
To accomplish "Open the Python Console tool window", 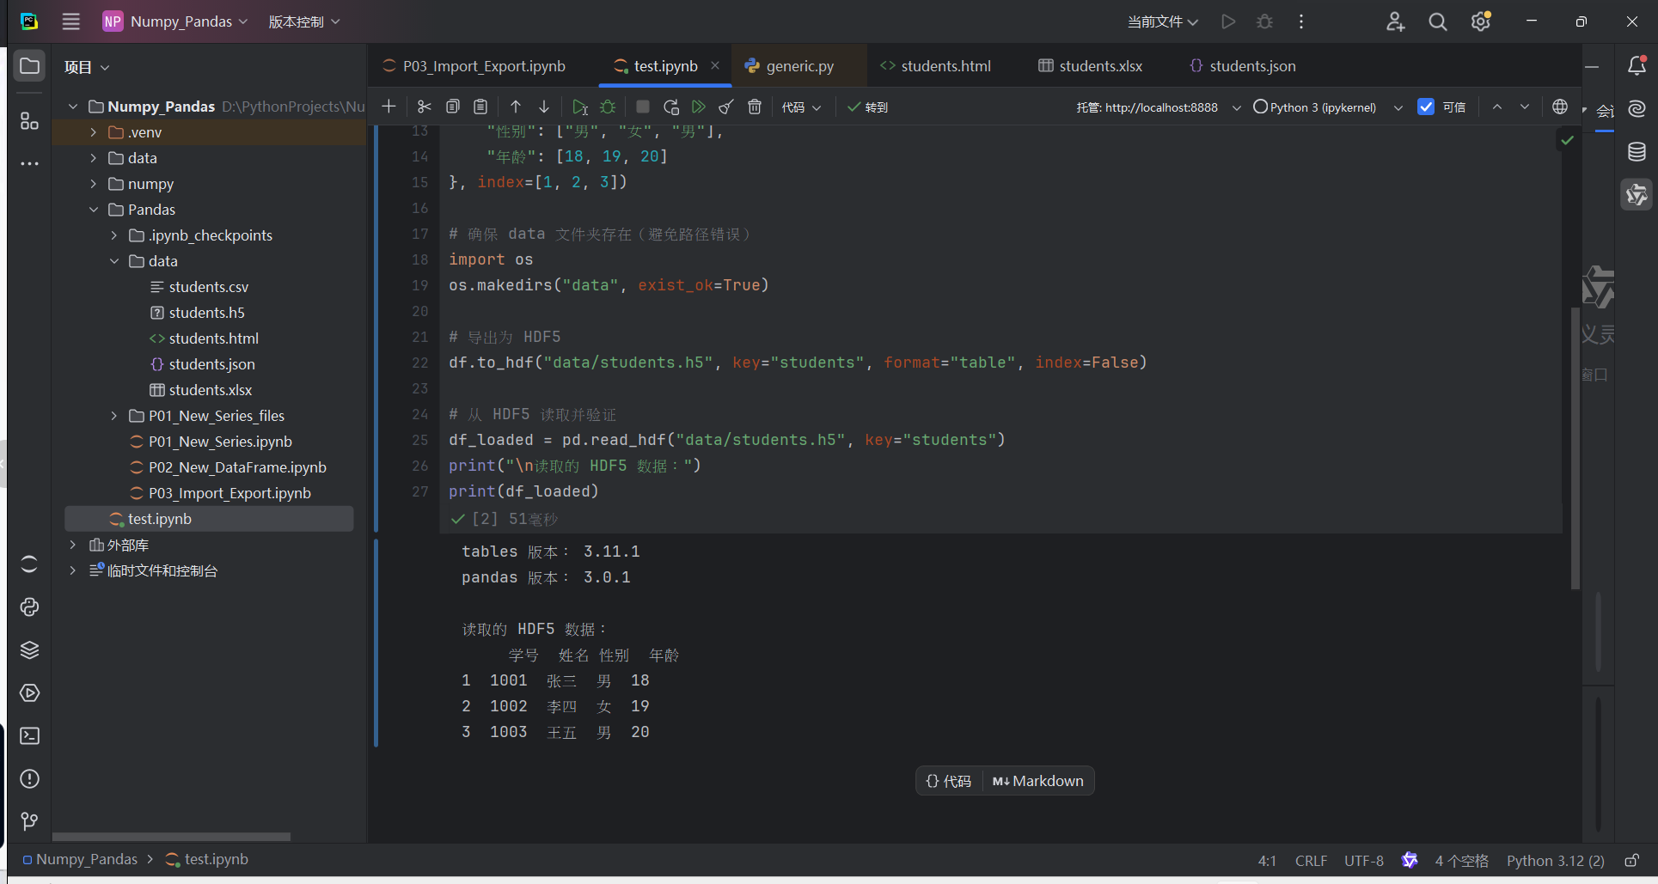I will 29,607.
